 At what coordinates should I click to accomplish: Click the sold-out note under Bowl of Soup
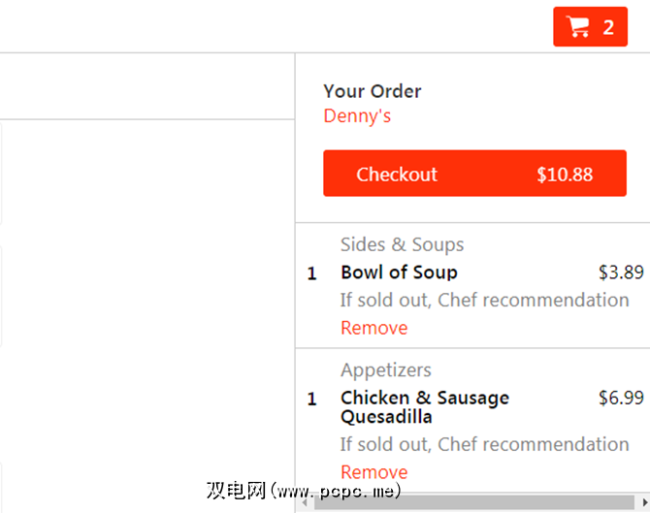point(484,300)
